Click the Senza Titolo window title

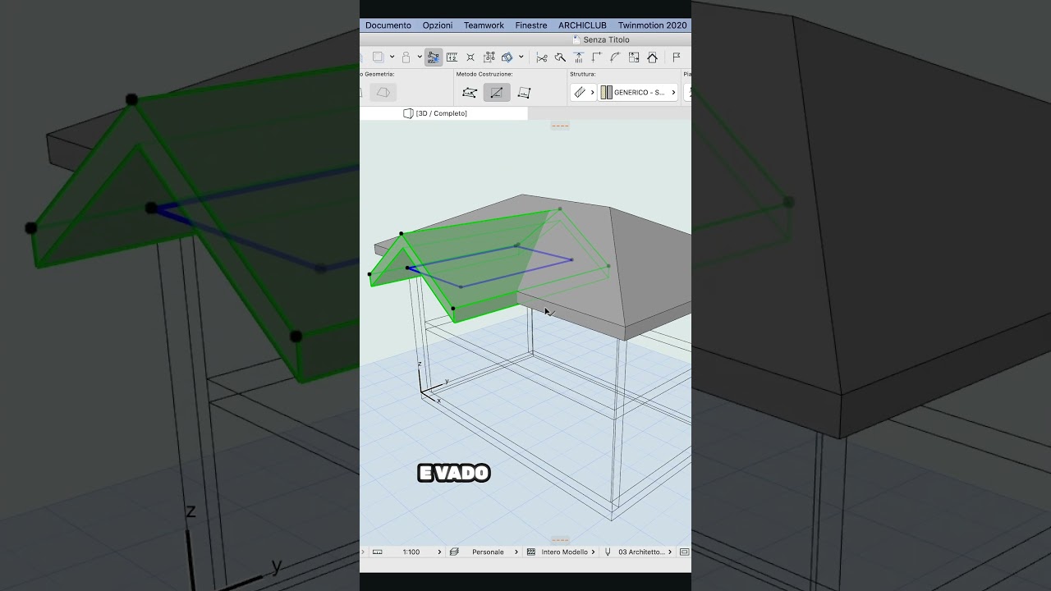coord(606,39)
